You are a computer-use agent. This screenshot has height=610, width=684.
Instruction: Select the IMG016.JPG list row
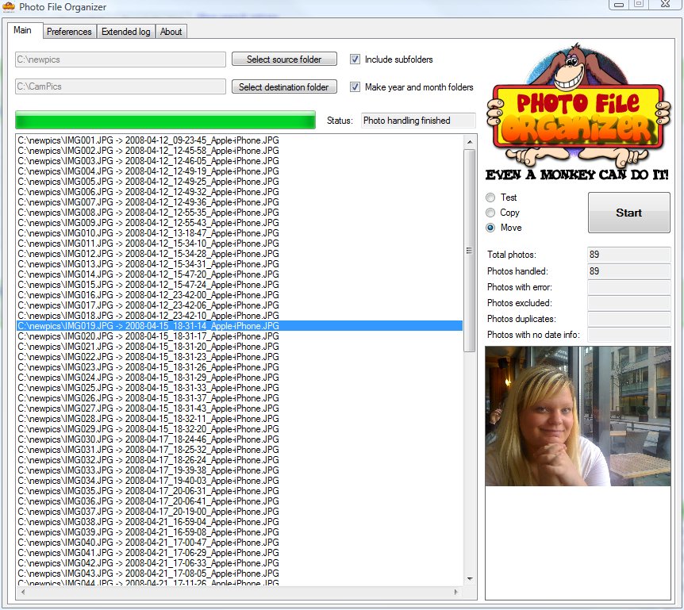coord(240,295)
